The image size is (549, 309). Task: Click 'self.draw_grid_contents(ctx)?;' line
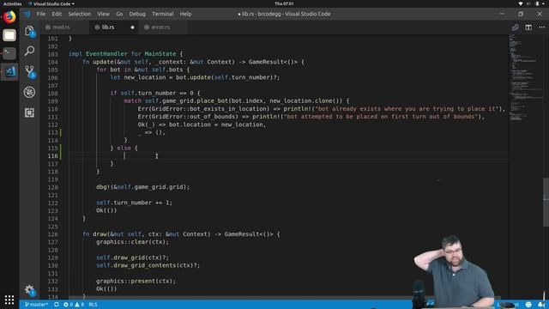pos(148,265)
